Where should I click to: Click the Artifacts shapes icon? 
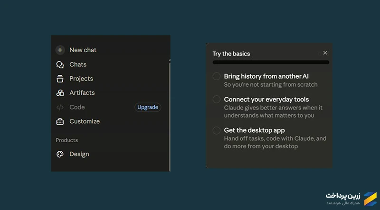60,93
